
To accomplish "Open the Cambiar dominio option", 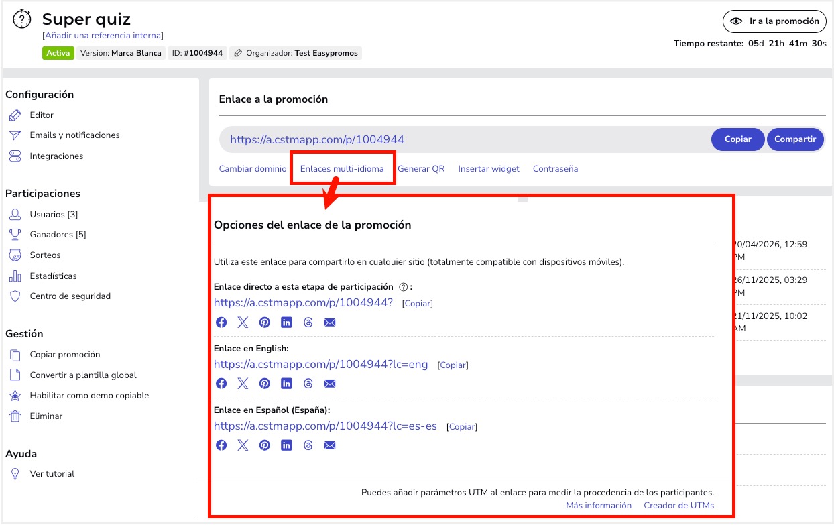I will pos(253,169).
